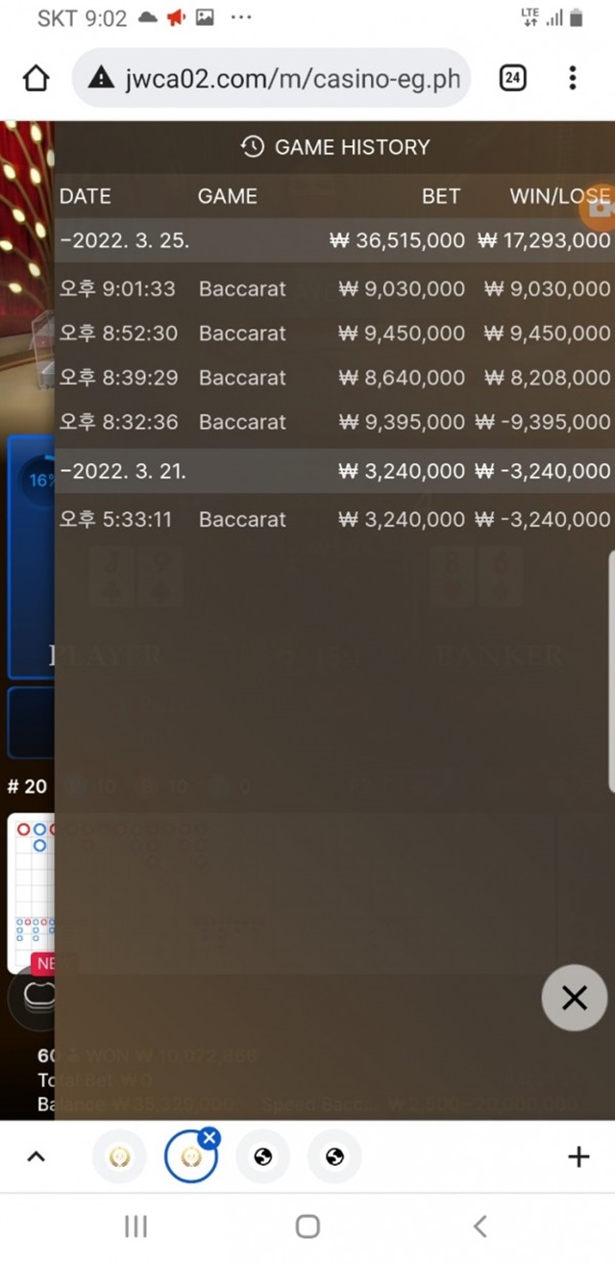Tap the browser home icon
Screen dimensions: 615x1264
tap(36, 78)
